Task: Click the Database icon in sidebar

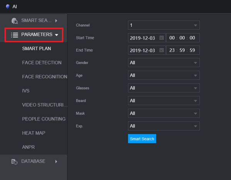Action: (x=14, y=161)
